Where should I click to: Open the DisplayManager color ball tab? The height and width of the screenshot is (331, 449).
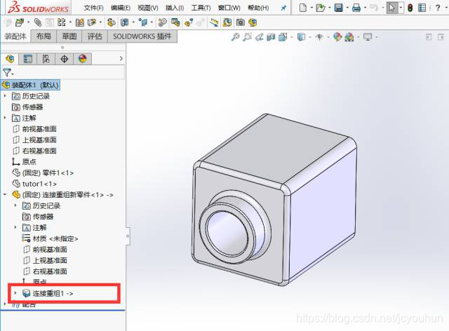(x=83, y=59)
